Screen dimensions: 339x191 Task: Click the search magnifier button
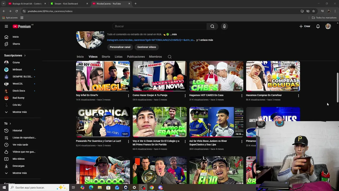click(x=212, y=26)
